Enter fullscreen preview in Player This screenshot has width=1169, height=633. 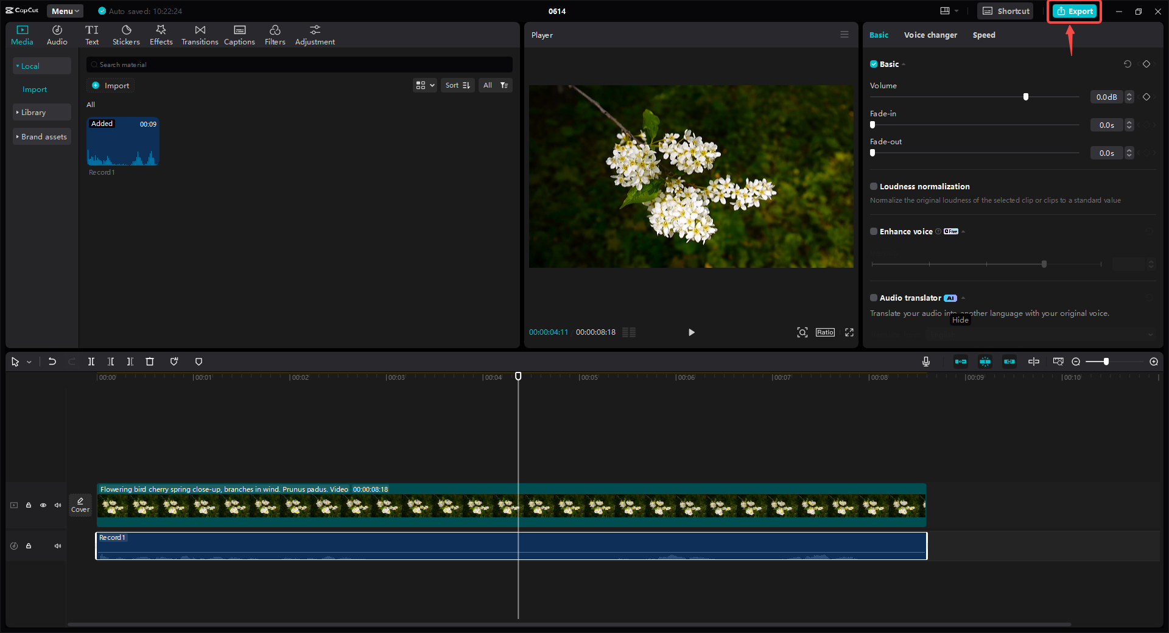point(849,332)
